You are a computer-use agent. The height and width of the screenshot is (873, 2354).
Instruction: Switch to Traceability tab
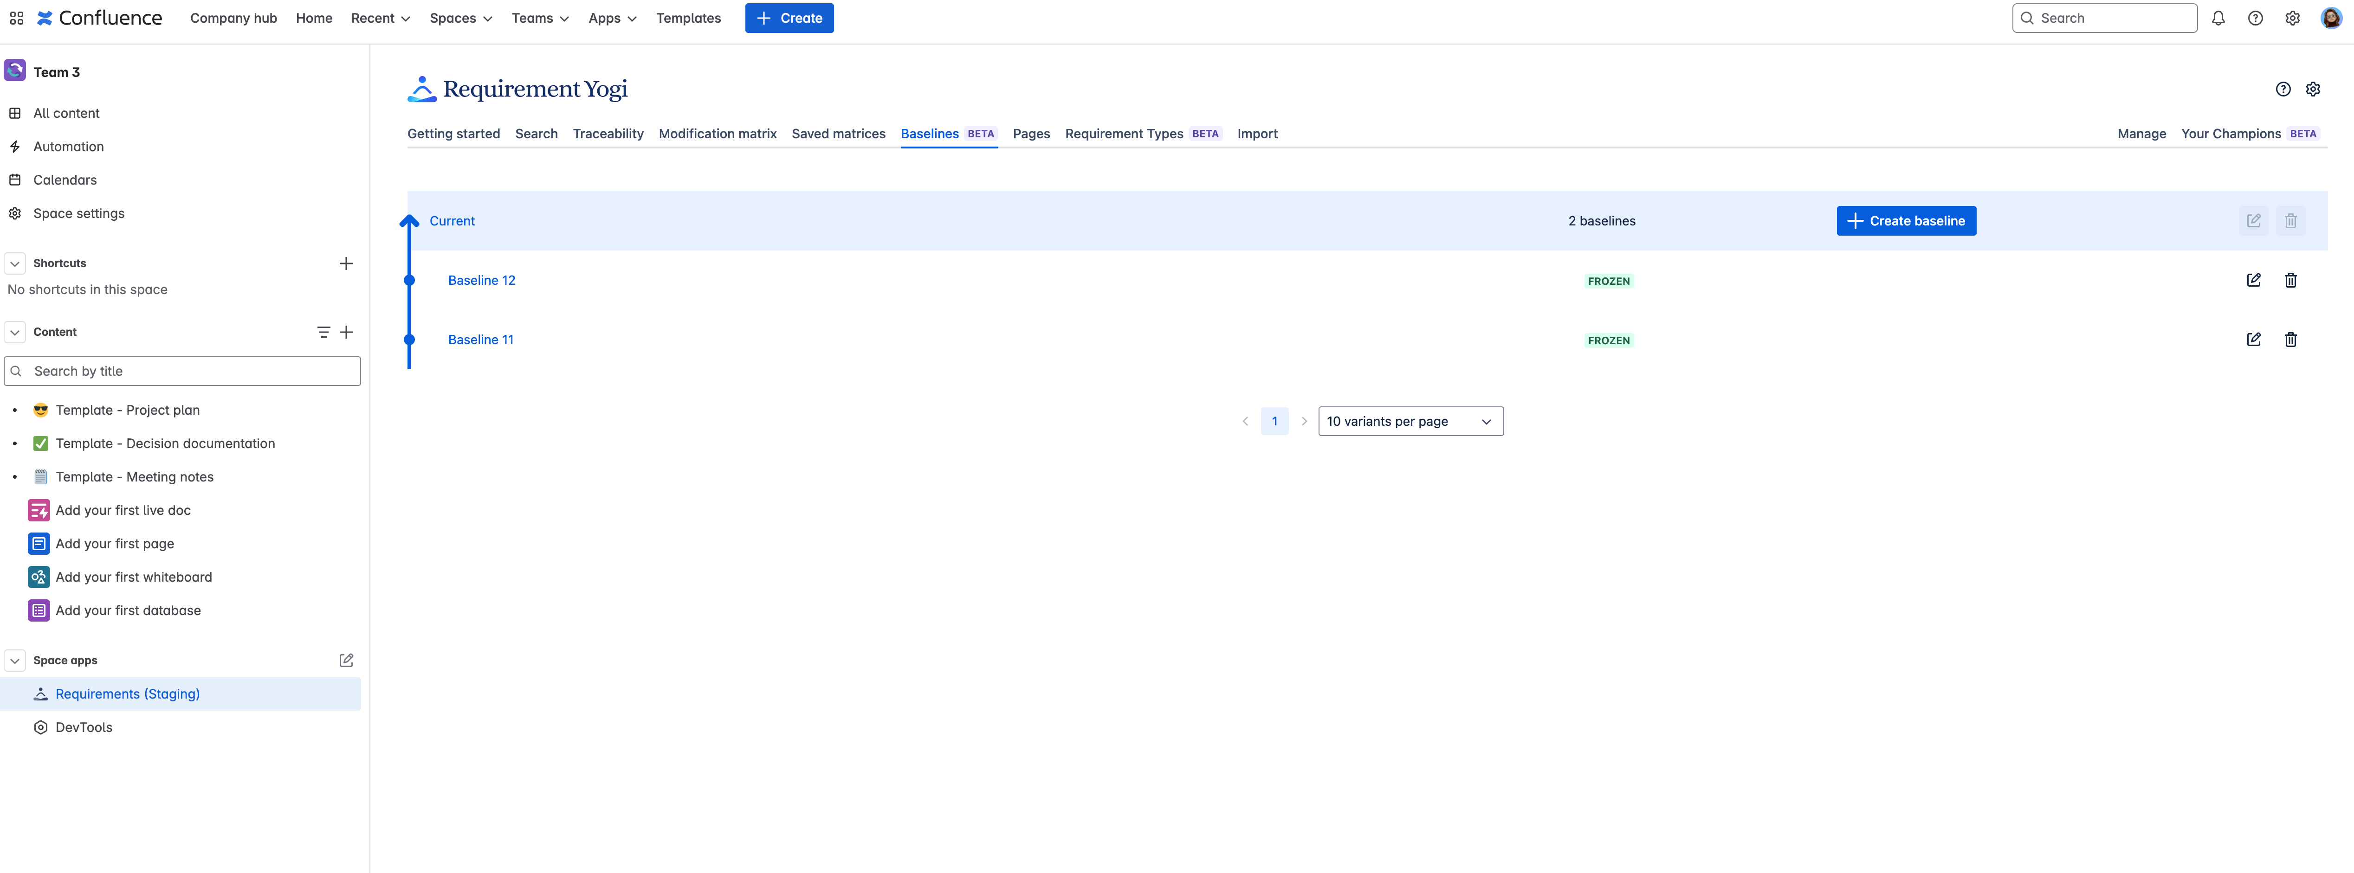[x=608, y=133]
